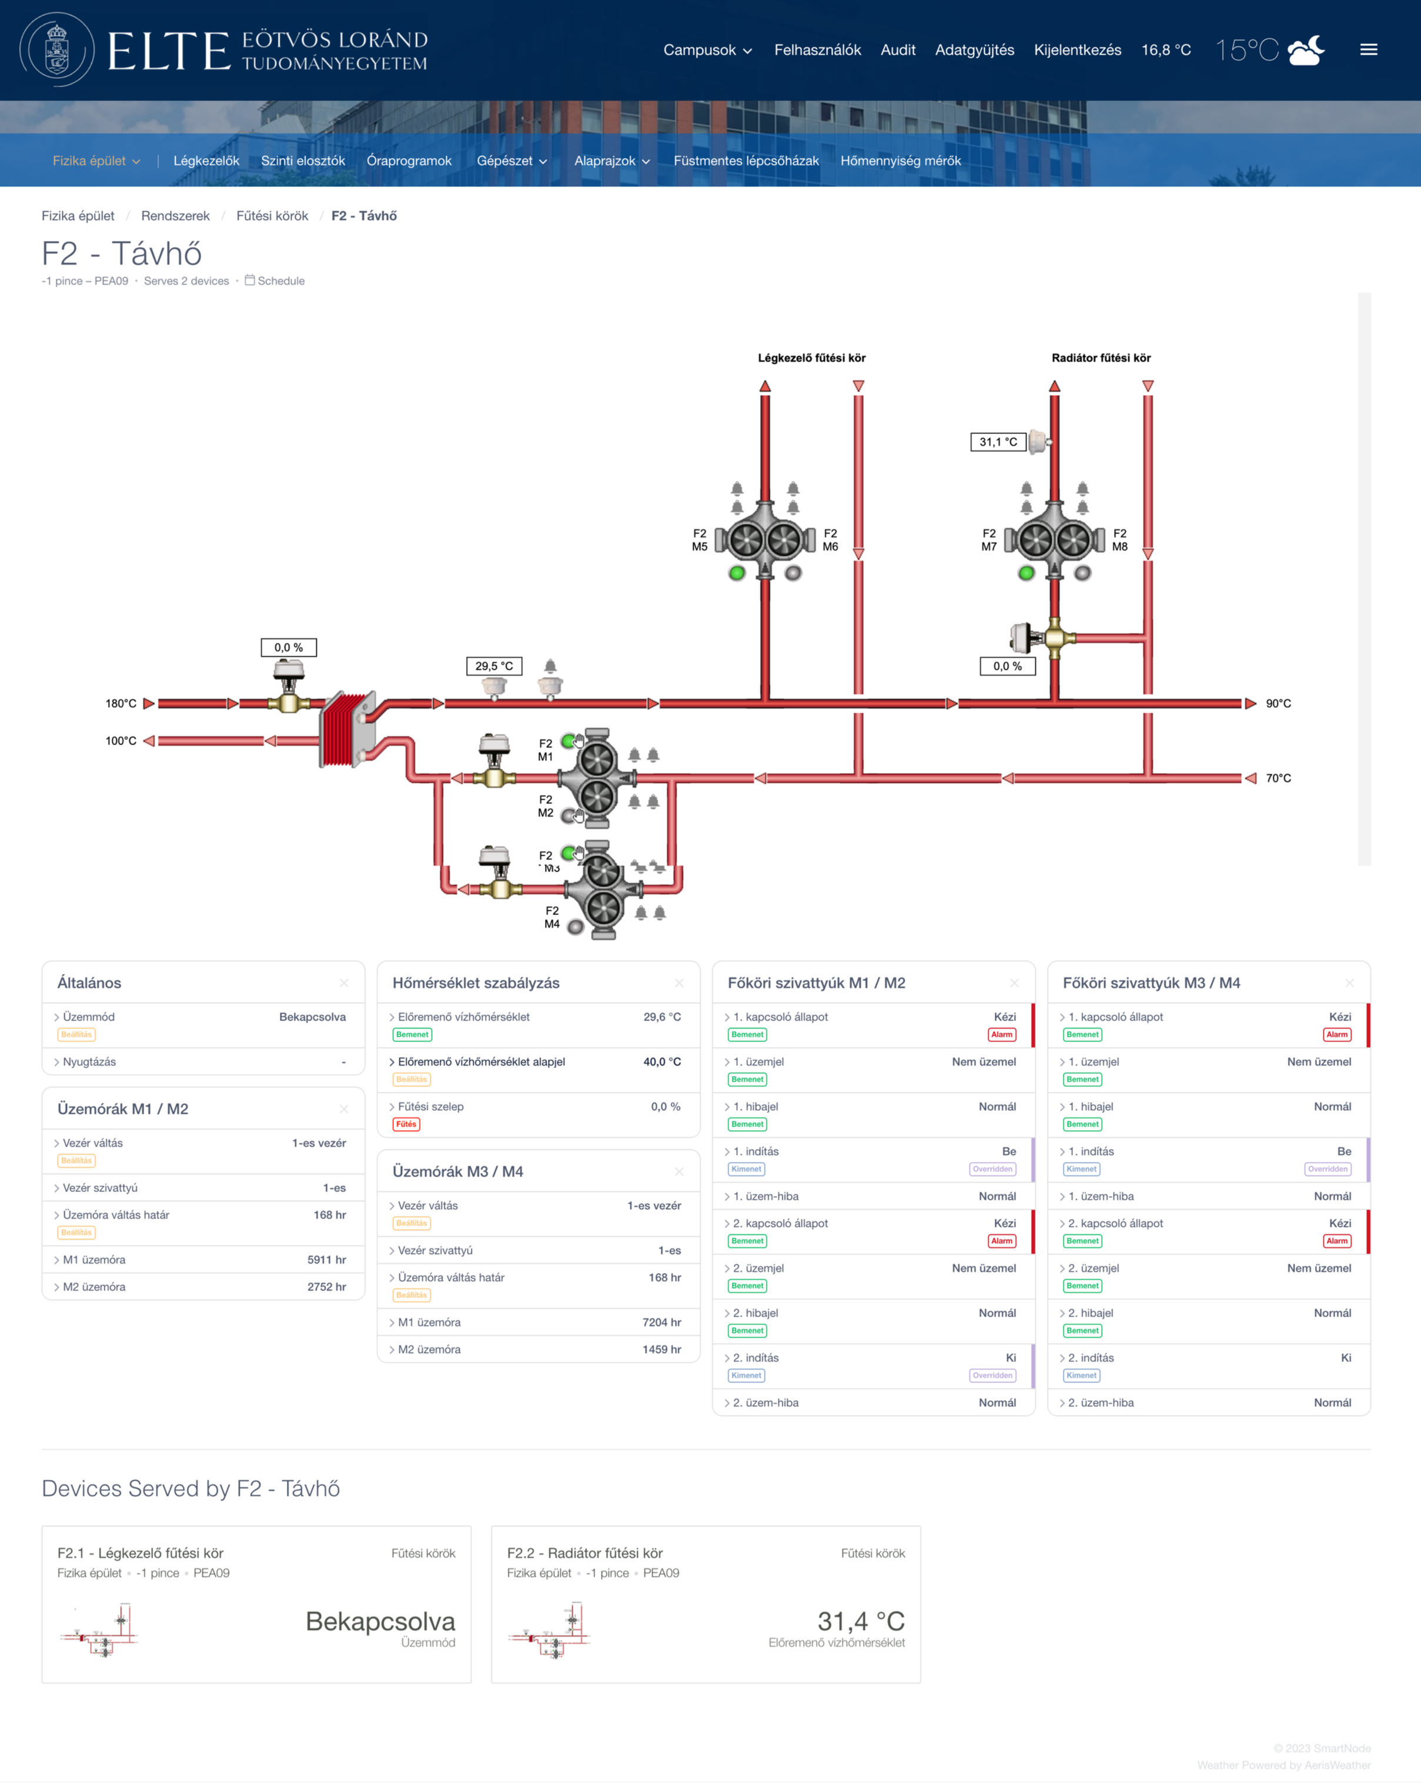The height and width of the screenshot is (1783, 1421).
Task: Click green status indicator beside F2 M1
Action: [x=567, y=741]
